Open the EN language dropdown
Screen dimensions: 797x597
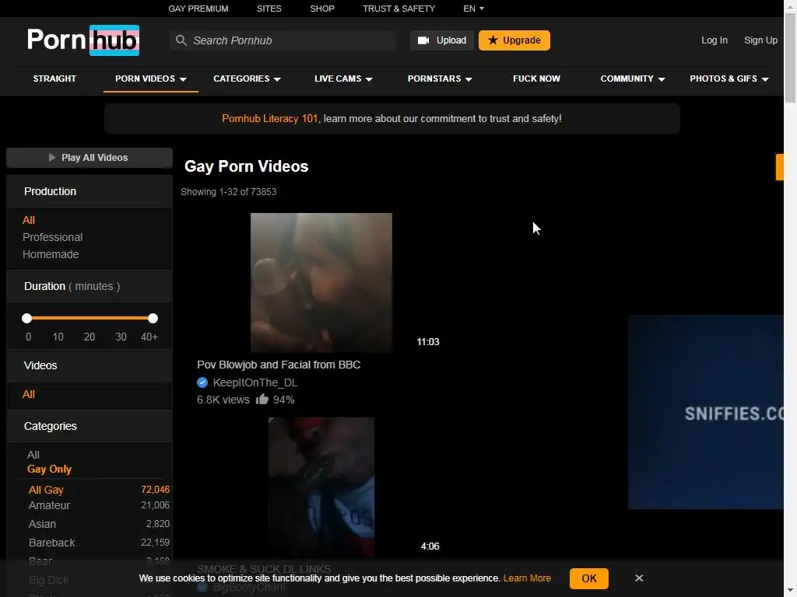point(473,9)
